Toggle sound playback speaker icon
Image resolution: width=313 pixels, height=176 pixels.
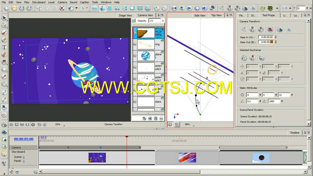click(204, 8)
